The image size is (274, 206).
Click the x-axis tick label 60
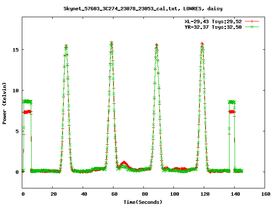coord(114,194)
